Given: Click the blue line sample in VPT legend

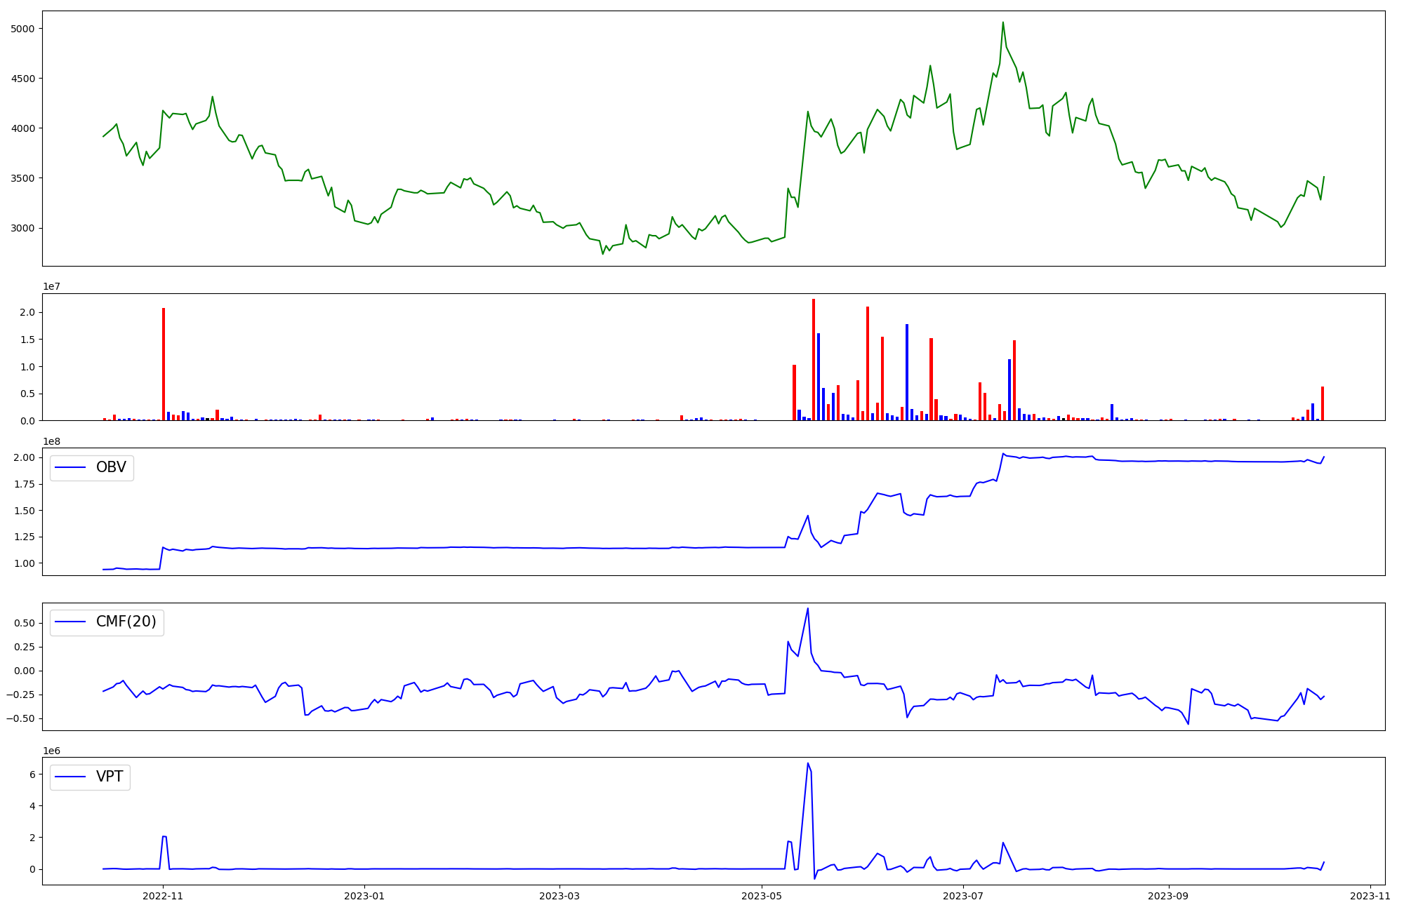Looking at the screenshot, I should [70, 777].
